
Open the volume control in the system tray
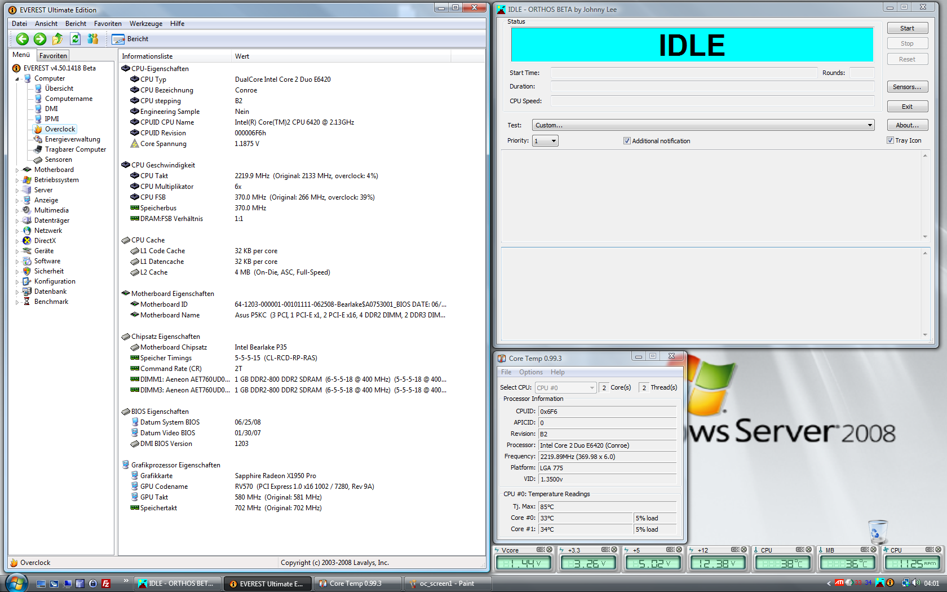click(x=915, y=583)
